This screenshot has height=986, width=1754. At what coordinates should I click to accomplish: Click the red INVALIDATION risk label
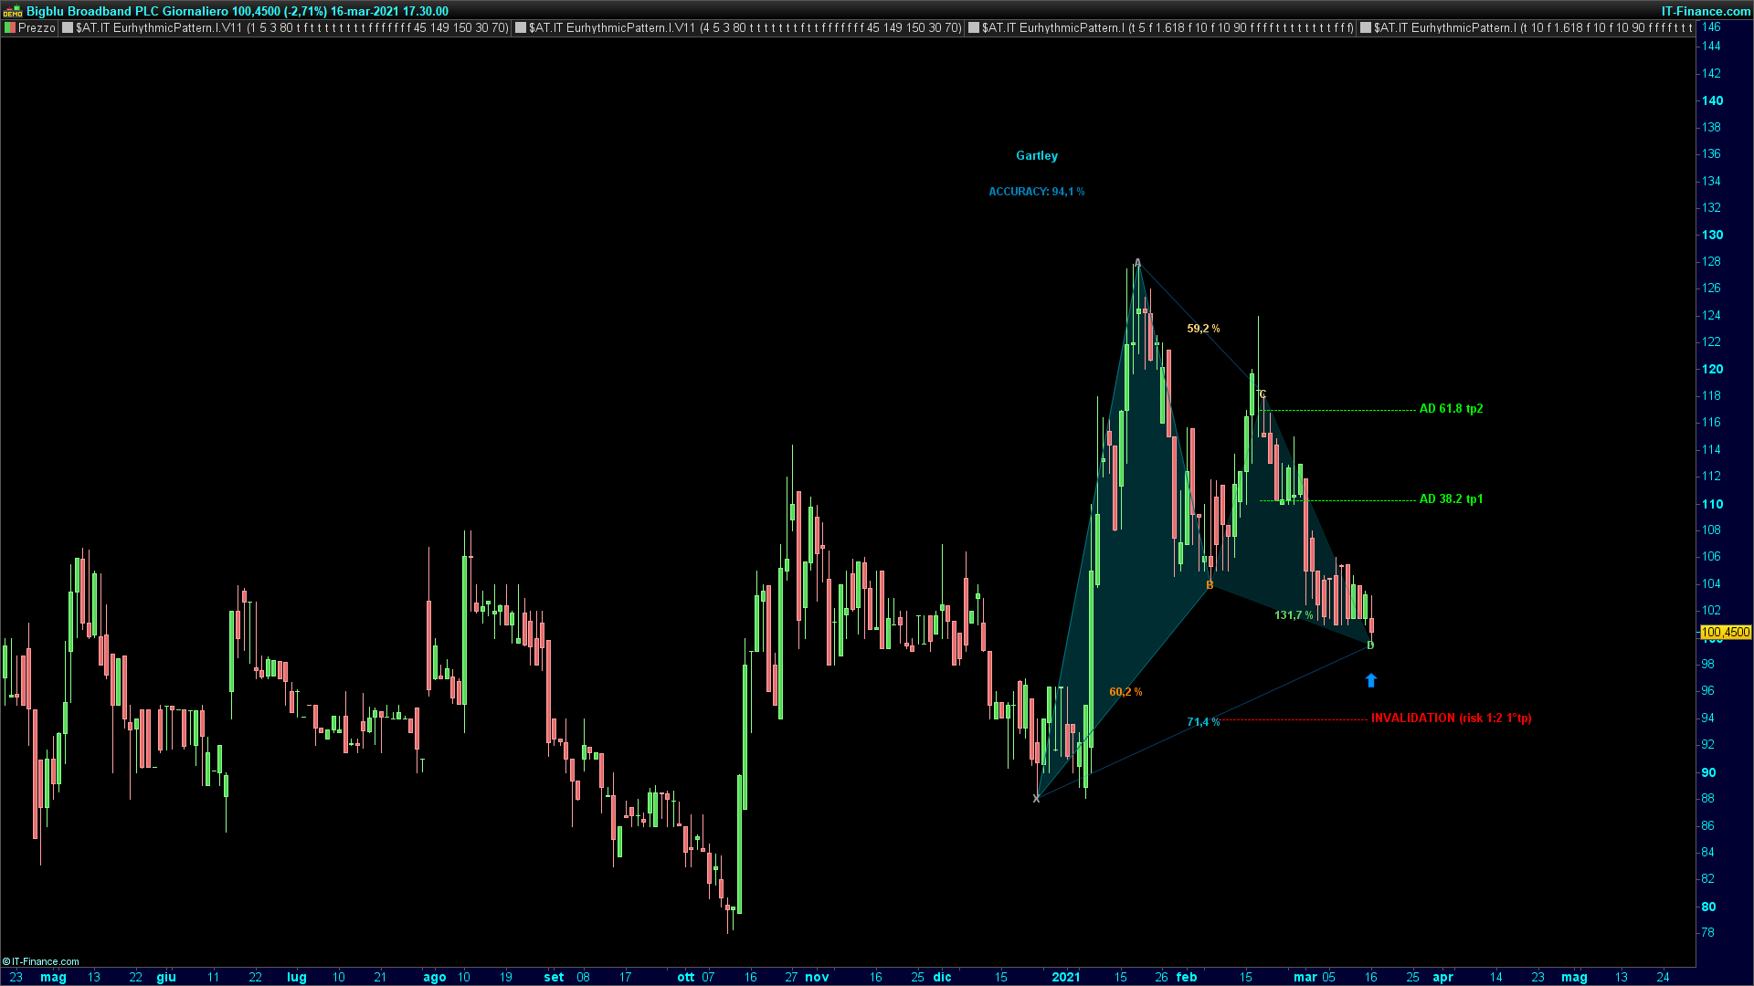click(1451, 719)
